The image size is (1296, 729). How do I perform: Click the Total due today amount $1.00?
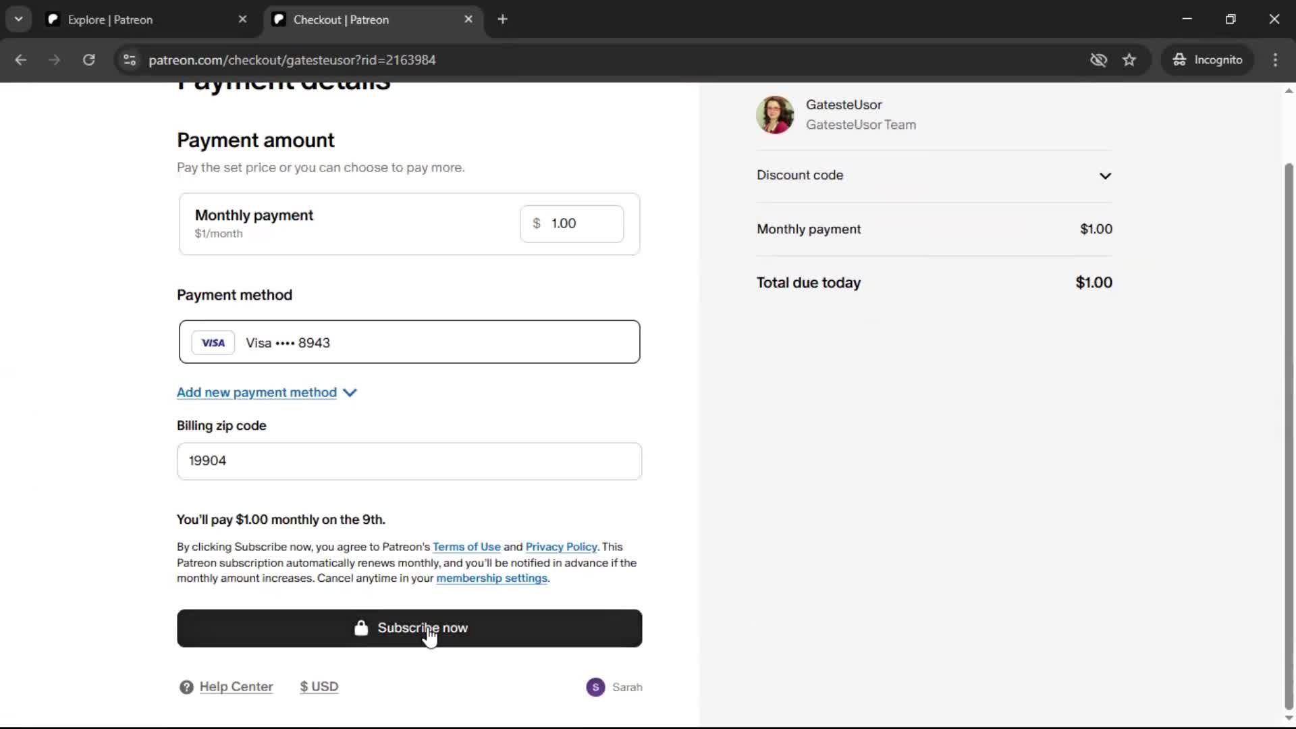[x=1093, y=283]
